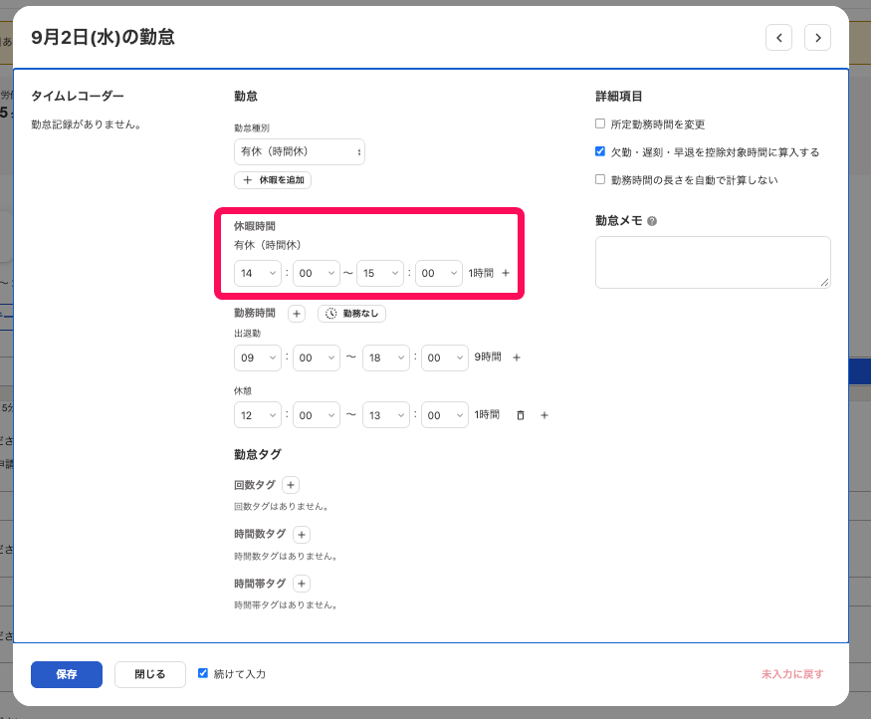Open 休憩 start hour dropdown 12

pos(258,415)
